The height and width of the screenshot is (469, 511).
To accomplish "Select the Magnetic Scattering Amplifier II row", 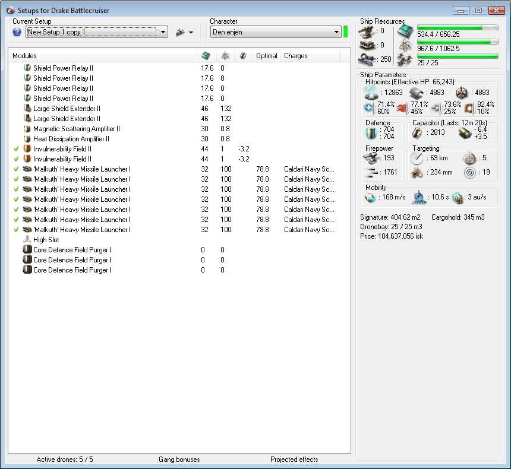I will tap(179, 129).
